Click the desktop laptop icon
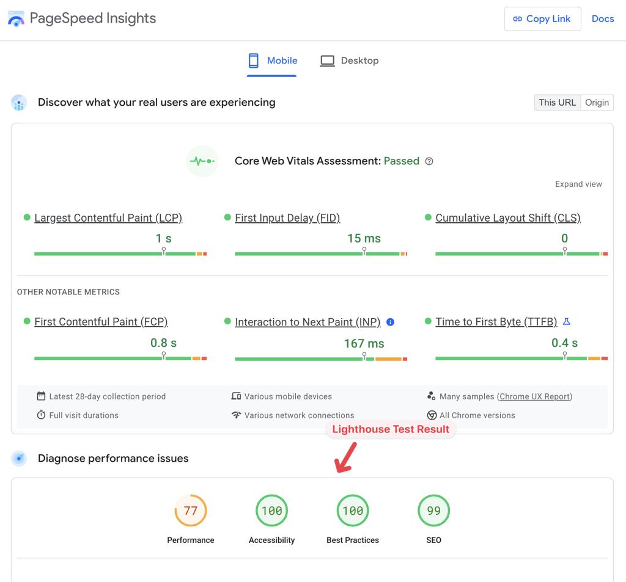Screen dimensions: 626x582 coord(328,61)
